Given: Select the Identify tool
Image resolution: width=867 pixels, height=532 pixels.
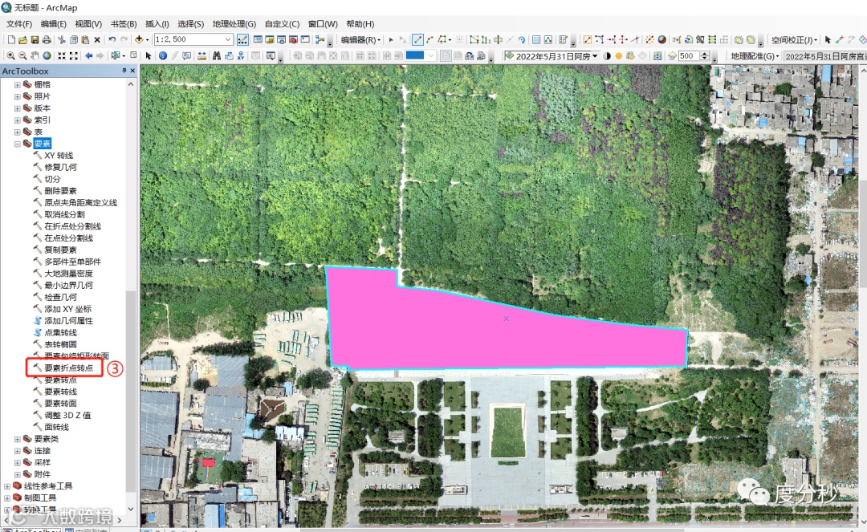Looking at the screenshot, I should 162,56.
